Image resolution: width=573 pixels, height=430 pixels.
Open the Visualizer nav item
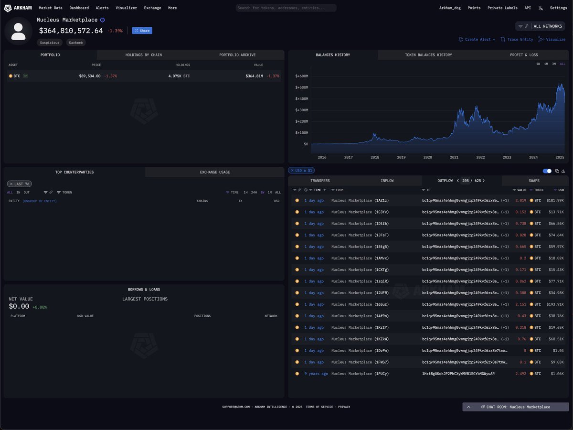coord(126,8)
